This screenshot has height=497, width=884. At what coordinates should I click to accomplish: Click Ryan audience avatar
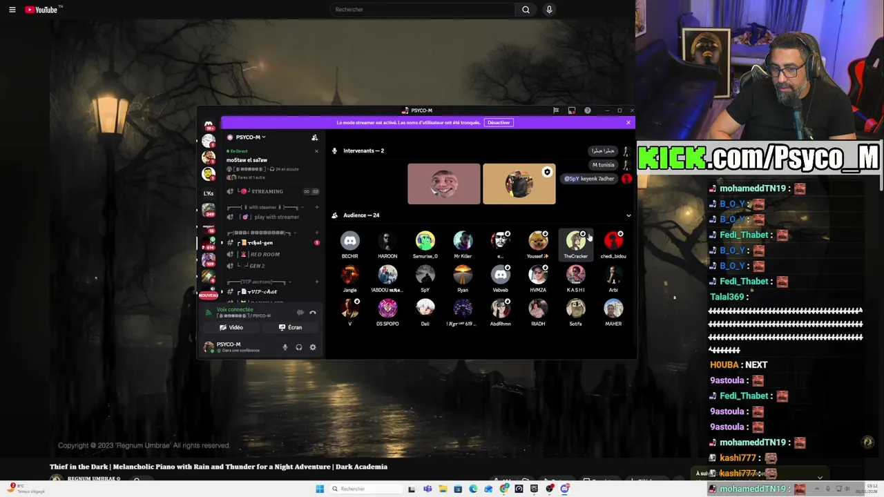(x=463, y=275)
